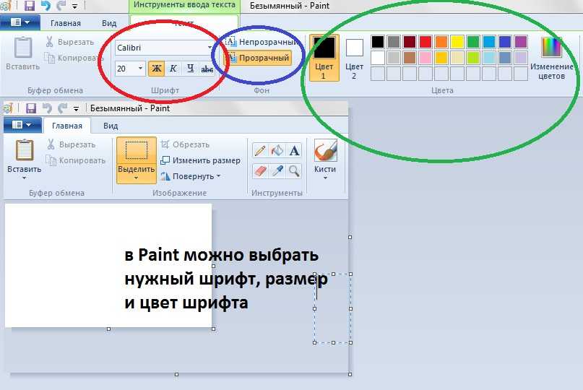This screenshot has width=583, height=390.
Task: Click Выделить selection rectangle icon
Action: pos(136,150)
